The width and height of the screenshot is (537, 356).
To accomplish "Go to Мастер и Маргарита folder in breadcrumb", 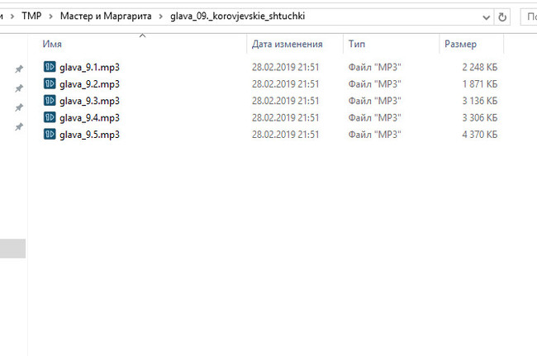I will click(106, 16).
